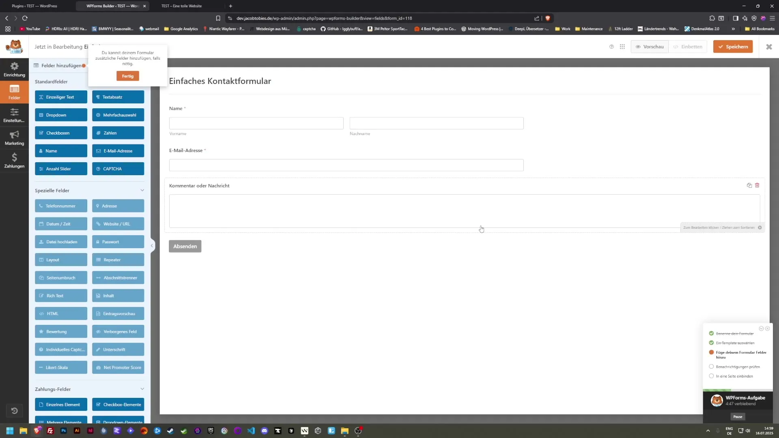This screenshot has width=779, height=438.
Task: Open the Einstellungen sidebar section
Action: (14, 115)
